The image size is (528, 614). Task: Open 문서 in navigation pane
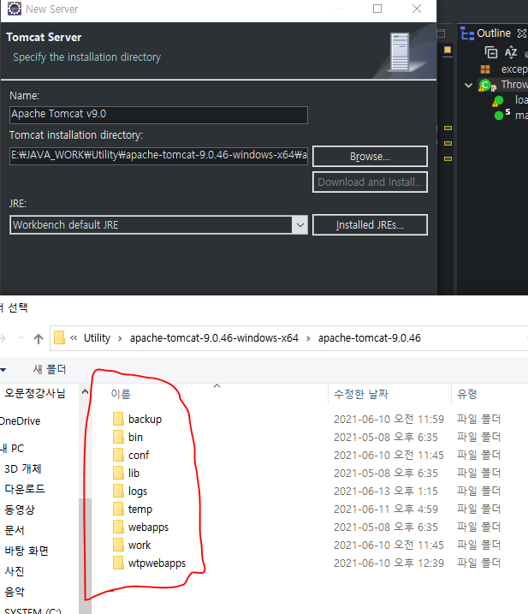(15, 530)
